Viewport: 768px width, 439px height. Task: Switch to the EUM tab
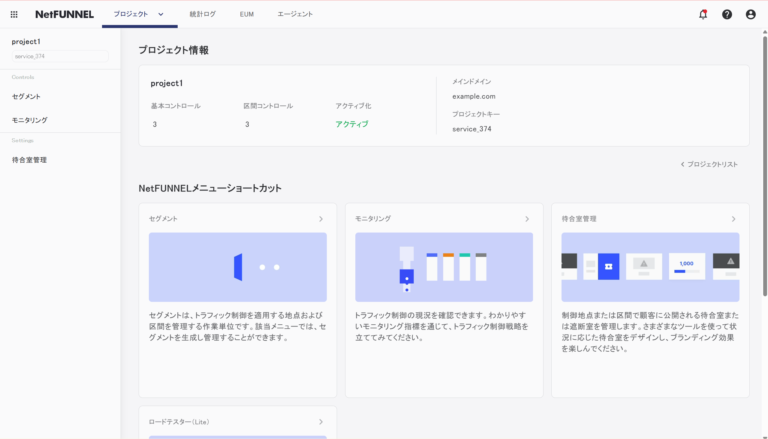click(247, 14)
